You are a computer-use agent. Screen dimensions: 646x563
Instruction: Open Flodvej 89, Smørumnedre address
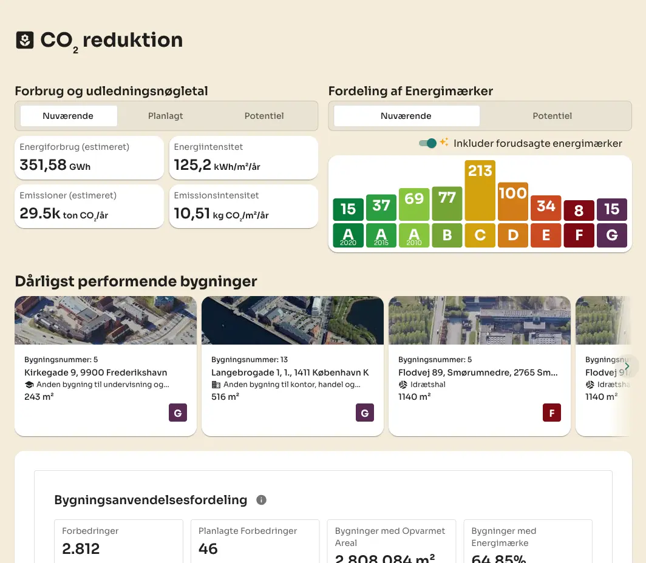pyautogui.click(x=478, y=373)
